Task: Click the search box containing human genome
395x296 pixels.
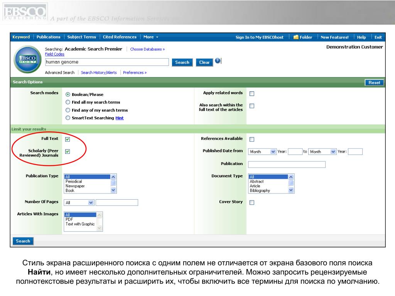Action: click(x=107, y=62)
